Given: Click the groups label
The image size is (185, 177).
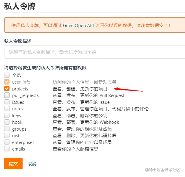Looking at the screenshot, I should (19, 129).
